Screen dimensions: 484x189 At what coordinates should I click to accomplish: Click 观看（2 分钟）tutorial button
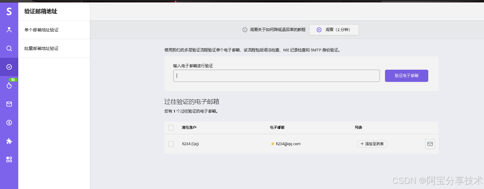[334, 30]
